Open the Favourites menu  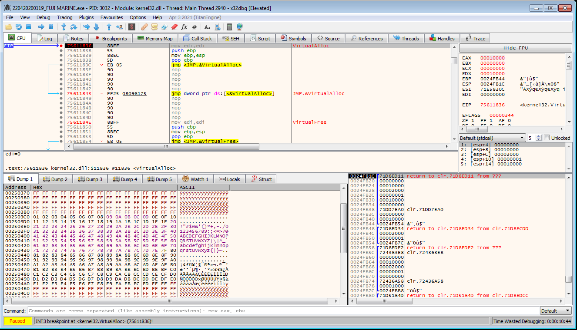(112, 17)
